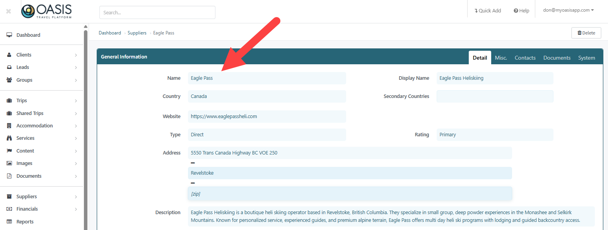Click the Help question mark icon
608x230 pixels.
click(516, 11)
